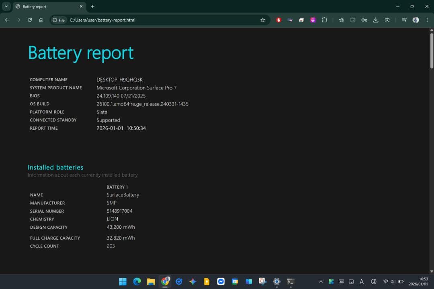Open the File site information chip

tap(59, 20)
